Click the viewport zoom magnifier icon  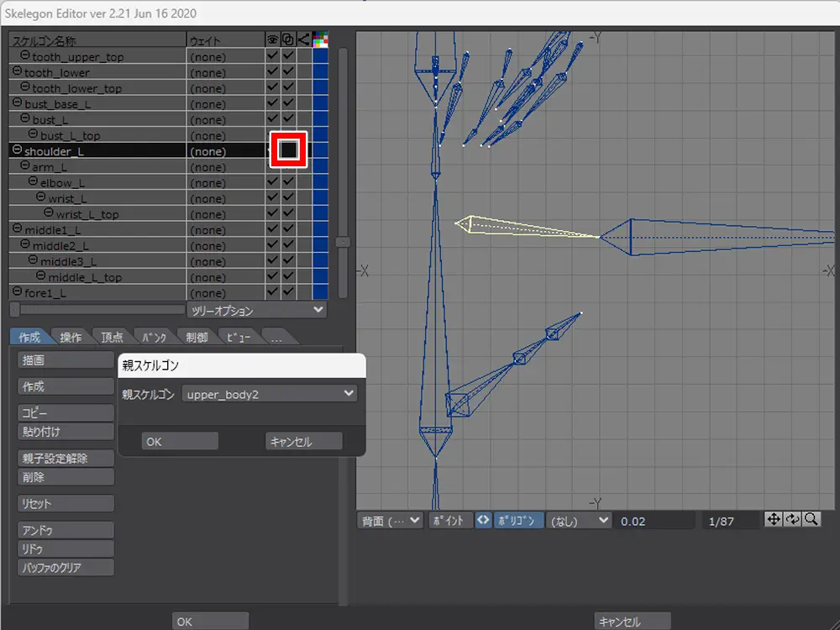(x=811, y=520)
